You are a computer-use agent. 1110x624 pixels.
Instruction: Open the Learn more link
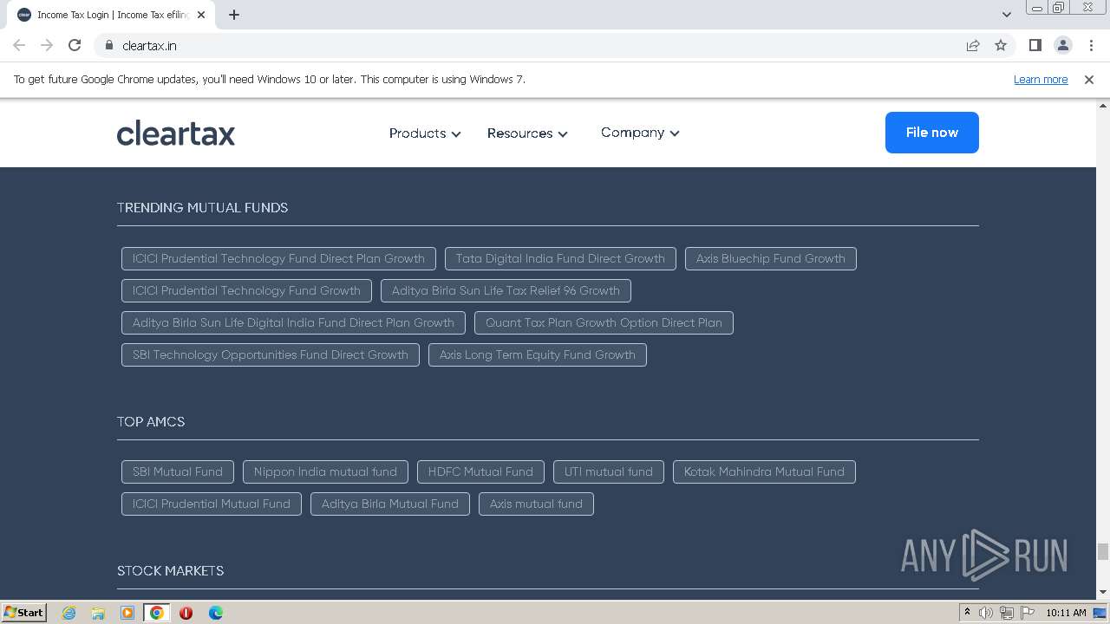(1041, 79)
